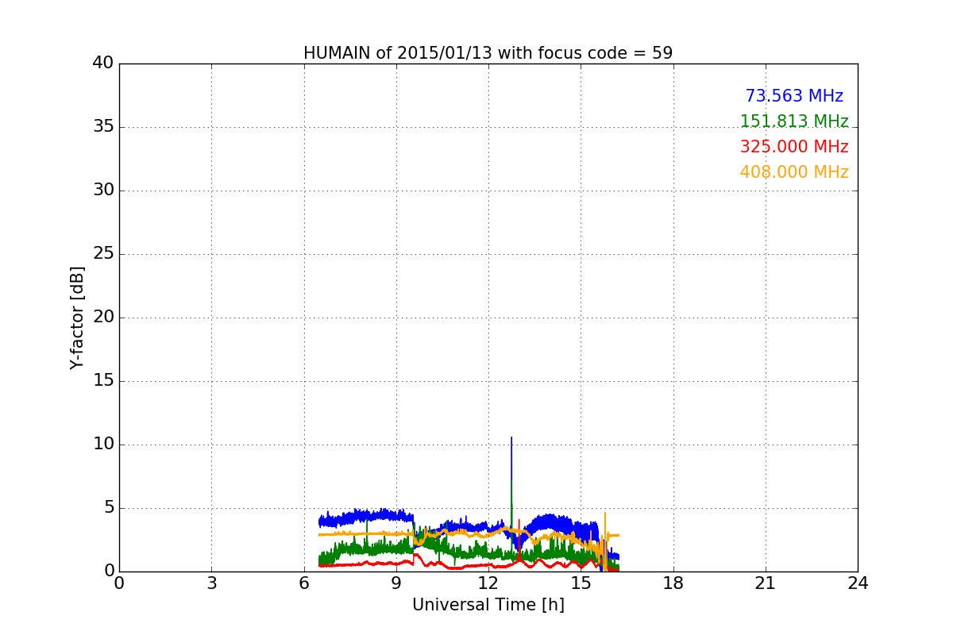The width and height of the screenshot is (953, 635).
Task: Click y-axis tick label 25
Action: point(103,254)
